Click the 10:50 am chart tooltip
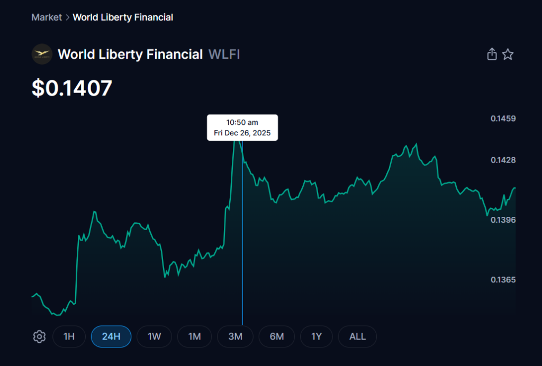This screenshot has height=366, width=542. [242, 127]
